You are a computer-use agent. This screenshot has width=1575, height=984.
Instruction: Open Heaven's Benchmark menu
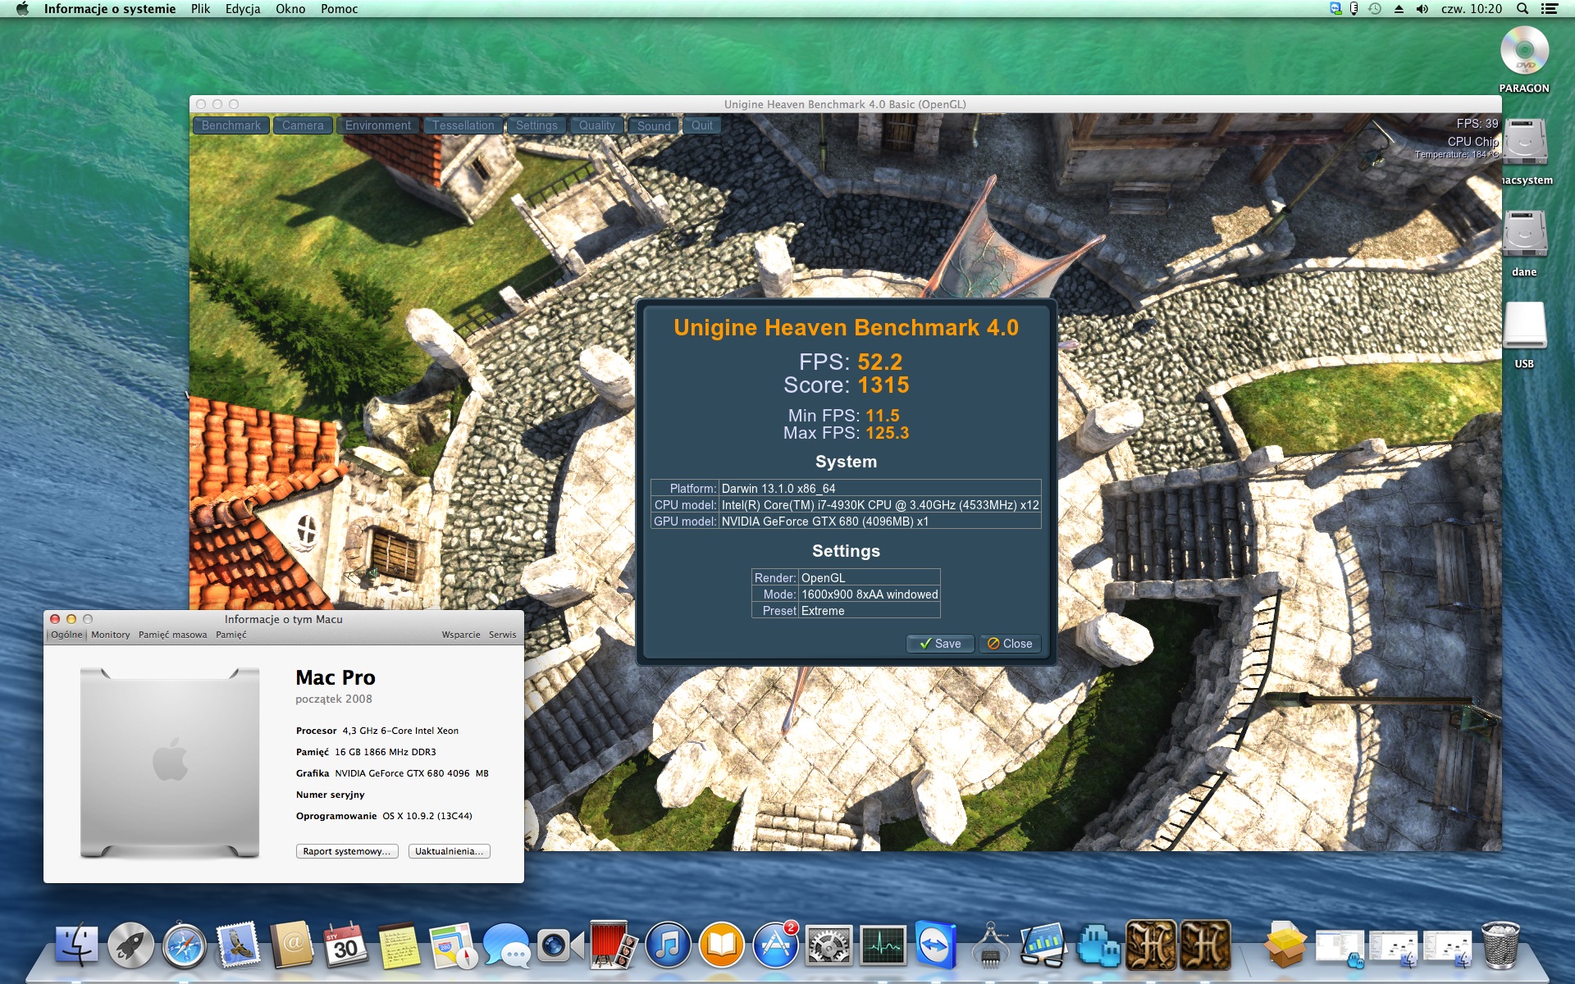[231, 125]
